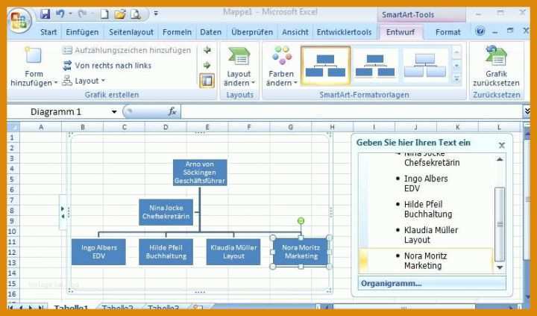Open the name box dropdown
The image size is (537, 316).
[x=114, y=112]
